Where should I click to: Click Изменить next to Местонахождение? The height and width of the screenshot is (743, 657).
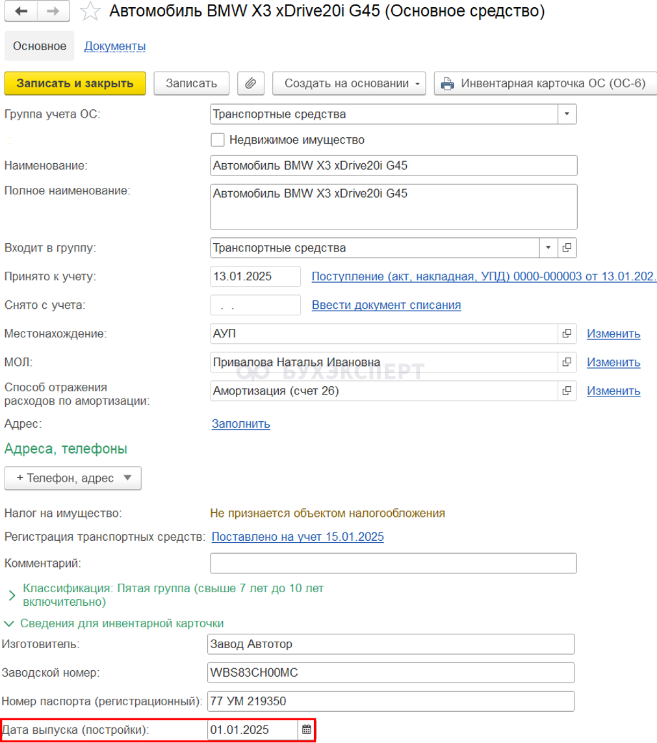click(x=613, y=333)
